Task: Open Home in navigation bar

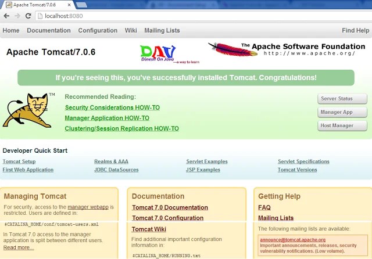Action: coord(11,30)
